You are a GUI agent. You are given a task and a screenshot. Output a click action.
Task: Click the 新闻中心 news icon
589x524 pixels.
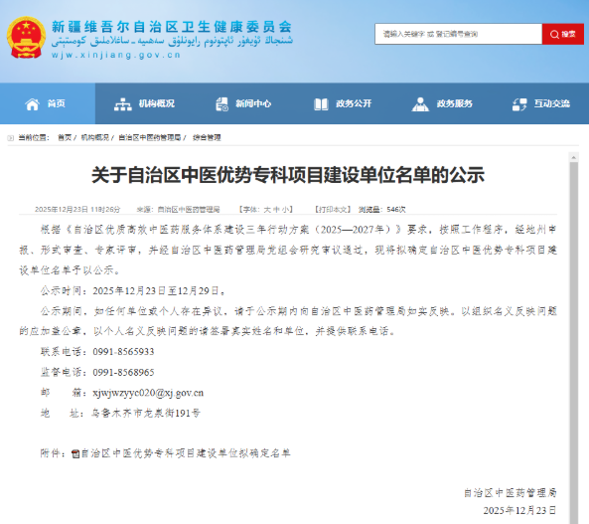click(221, 104)
